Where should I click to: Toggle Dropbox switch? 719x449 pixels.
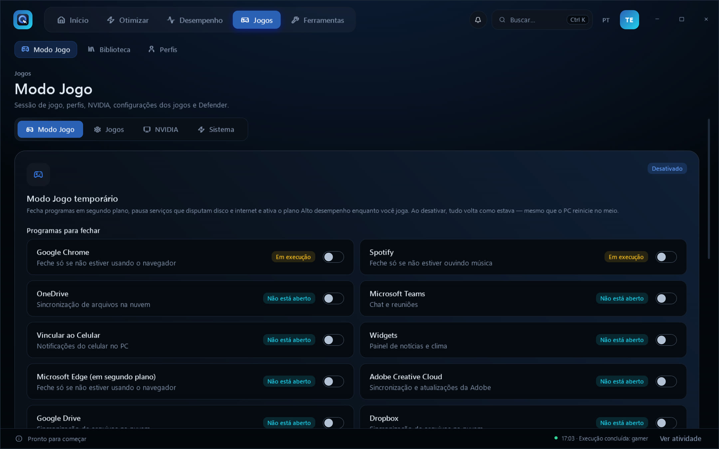pos(666,423)
